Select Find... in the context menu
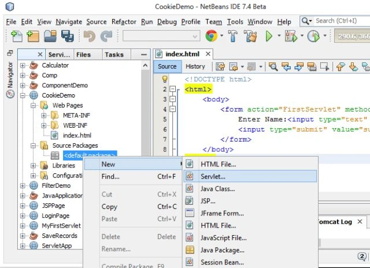 [133, 177]
